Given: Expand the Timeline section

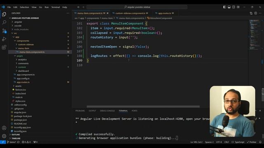Looking at the screenshot, I should point(16,139).
